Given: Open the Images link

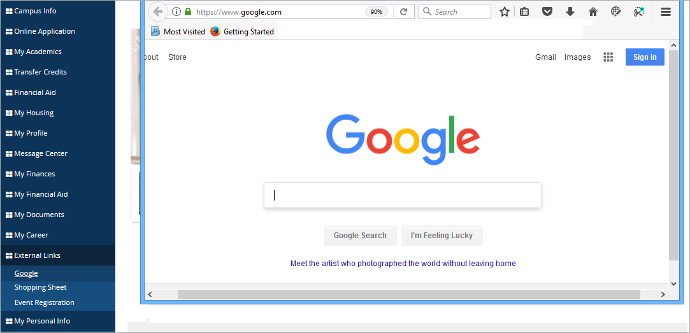Looking at the screenshot, I should click(x=577, y=57).
